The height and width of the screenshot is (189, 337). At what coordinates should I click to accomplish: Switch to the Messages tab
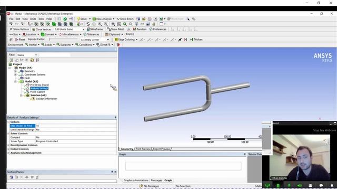pos(156,180)
